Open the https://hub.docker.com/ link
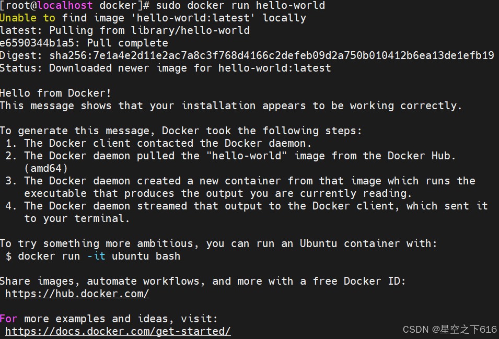Image resolution: width=499 pixels, height=339 pixels. pyautogui.click(x=77, y=294)
